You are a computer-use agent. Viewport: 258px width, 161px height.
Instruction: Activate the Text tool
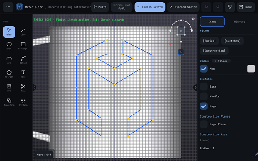pyautogui.click(x=23, y=74)
